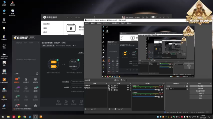The width and height of the screenshot is (213, 119).
Task: Add a new source with the Sources plus icon
Action: tap(109, 109)
